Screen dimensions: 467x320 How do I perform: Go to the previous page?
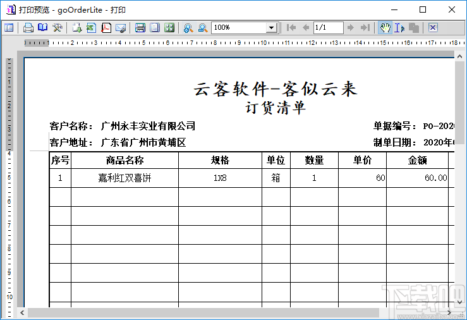[306, 28]
